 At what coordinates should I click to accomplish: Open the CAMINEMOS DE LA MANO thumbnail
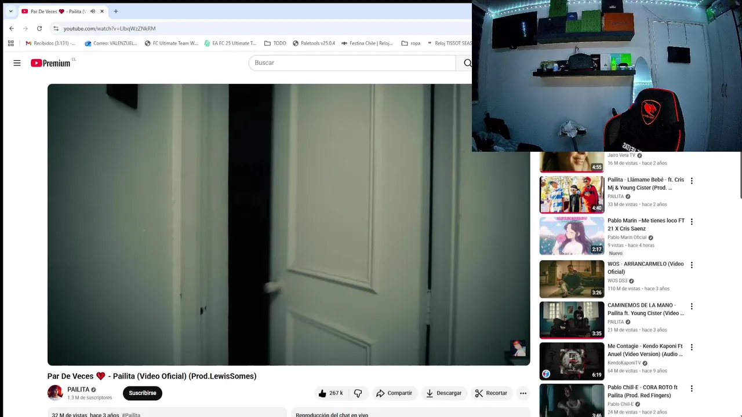(572, 320)
